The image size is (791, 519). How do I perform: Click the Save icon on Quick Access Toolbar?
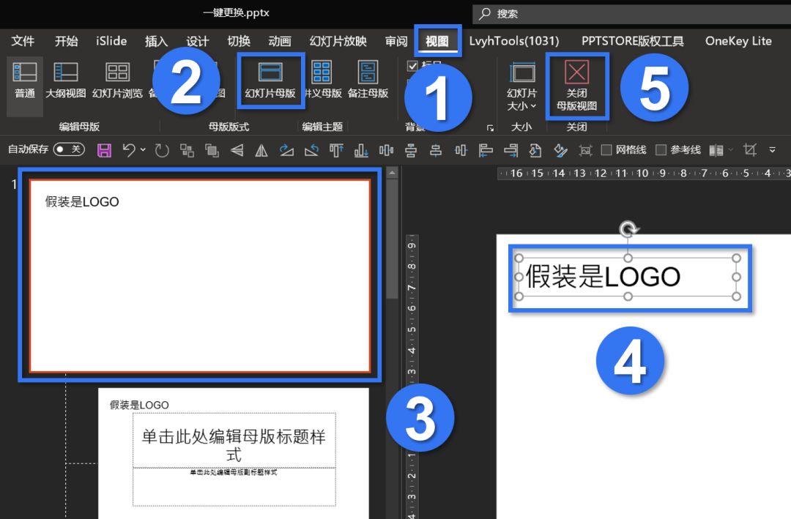103,149
